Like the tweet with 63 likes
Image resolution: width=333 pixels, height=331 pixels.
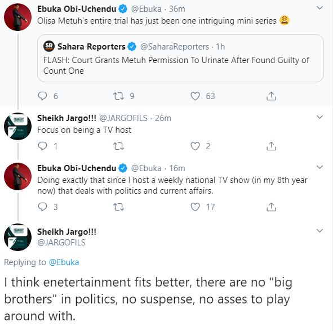(195, 96)
